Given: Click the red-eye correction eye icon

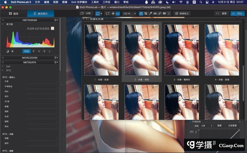Looking at the screenshot, I should point(164,14).
